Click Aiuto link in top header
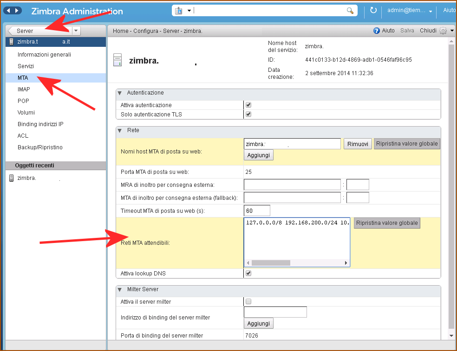 coord(449,10)
